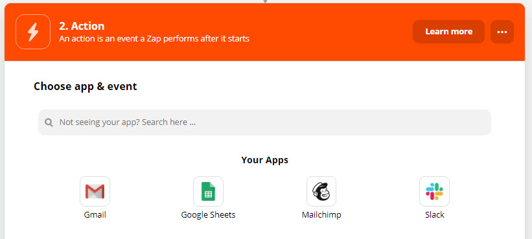Choose the Google Sheets app icon
Screen dimensions: 532x239
(x=208, y=191)
